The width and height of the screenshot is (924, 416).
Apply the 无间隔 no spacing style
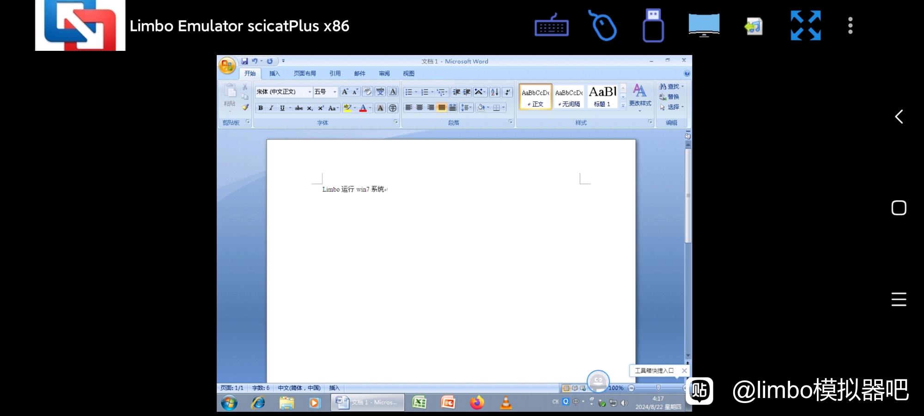(569, 96)
